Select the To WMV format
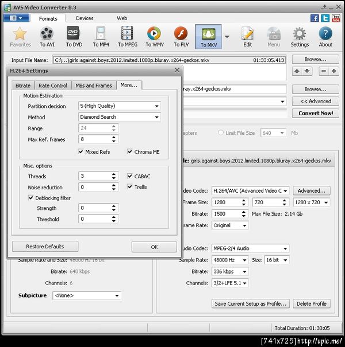345x347 pixels. [x=155, y=37]
